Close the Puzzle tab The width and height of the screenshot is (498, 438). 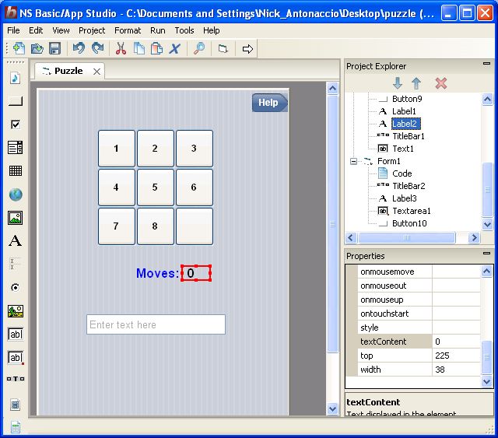point(96,72)
